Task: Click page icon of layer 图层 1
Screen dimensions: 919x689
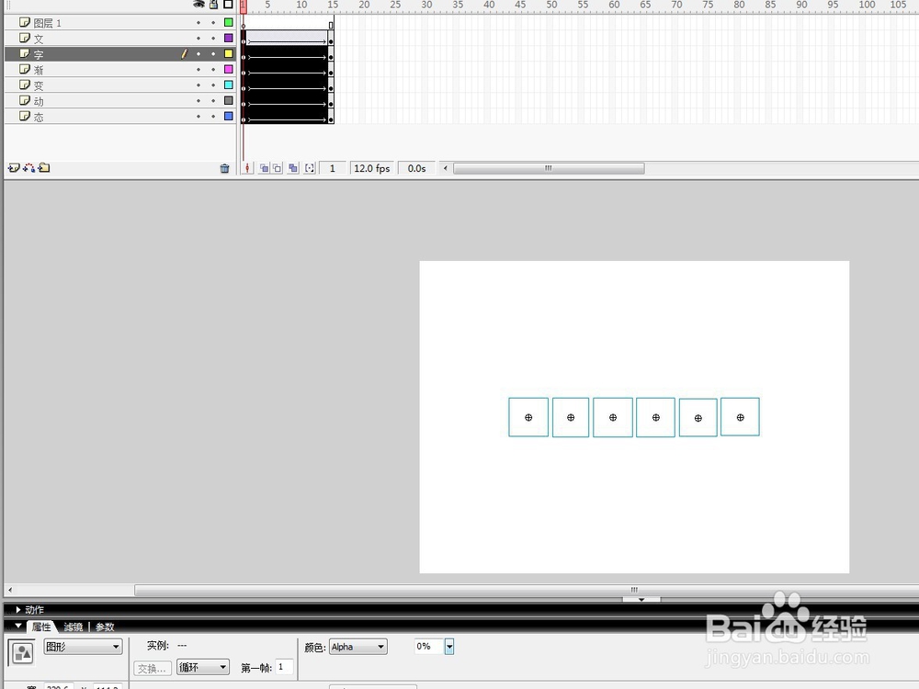Action: (x=25, y=22)
